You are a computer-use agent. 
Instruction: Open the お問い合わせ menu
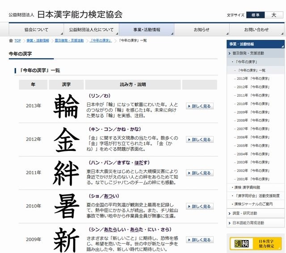(x=257, y=30)
